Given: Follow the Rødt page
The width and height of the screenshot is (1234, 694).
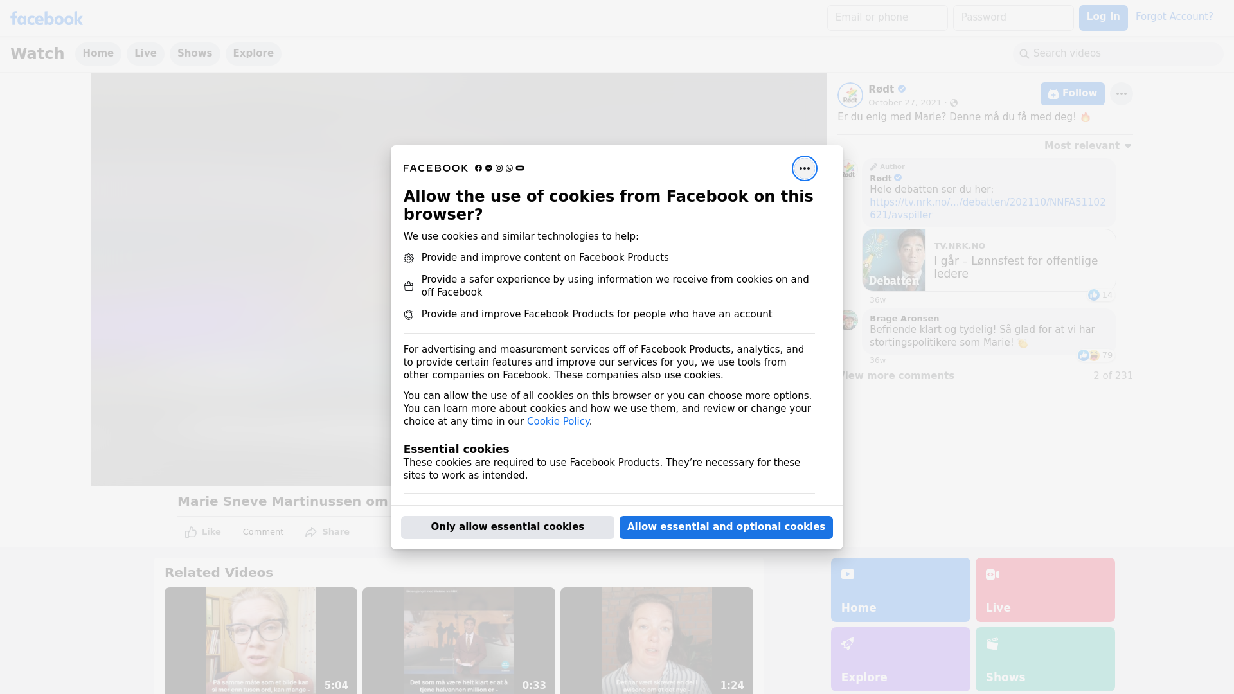Looking at the screenshot, I should (1072, 94).
